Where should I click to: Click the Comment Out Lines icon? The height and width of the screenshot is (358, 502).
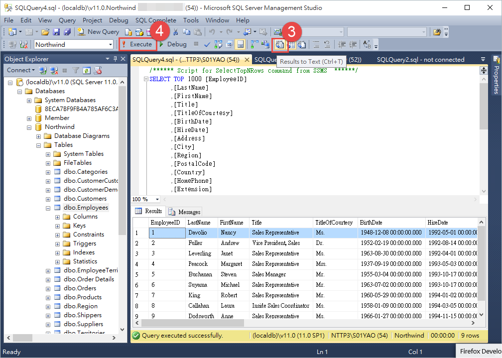pyautogui.click(x=316, y=44)
